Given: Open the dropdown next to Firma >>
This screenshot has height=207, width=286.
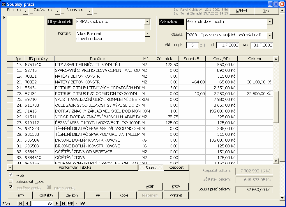Looking at the screenshot, I should [x=25, y=11].
